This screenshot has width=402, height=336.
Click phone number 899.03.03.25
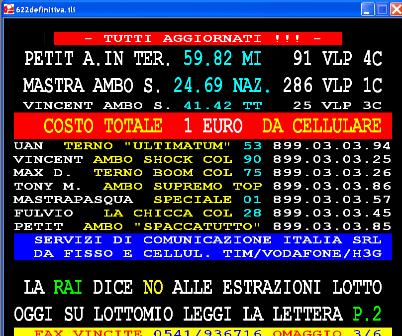coord(332,159)
